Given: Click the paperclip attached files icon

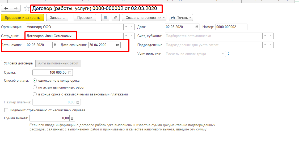Looking at the screenshot, I should click(x=115, y=18).
